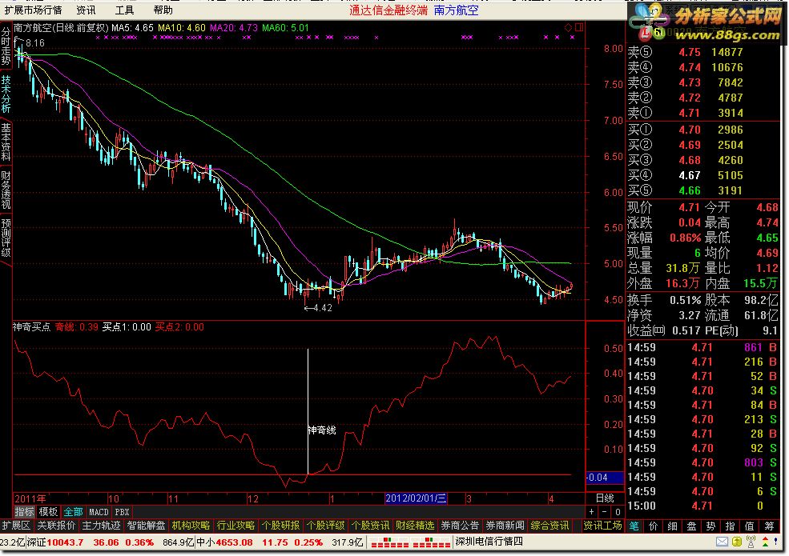This screenshot has width=789, height=556.
Task: Click the 通达信金融终端 title text
Action: coord(388,10)
